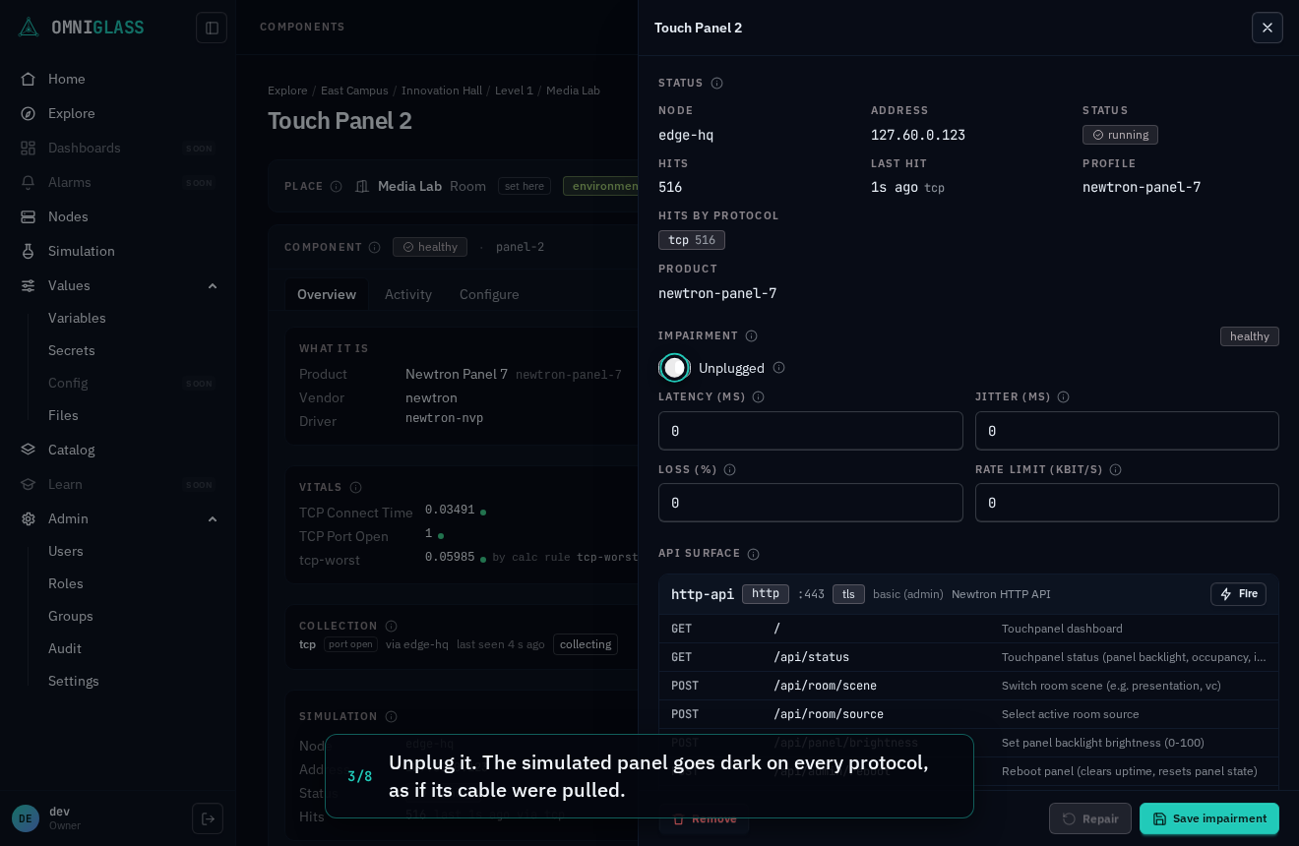Click info icon beside Unplugged label
Image resolution: width=1299 pixels, height=846 pixels.
[x=778, y=368]
